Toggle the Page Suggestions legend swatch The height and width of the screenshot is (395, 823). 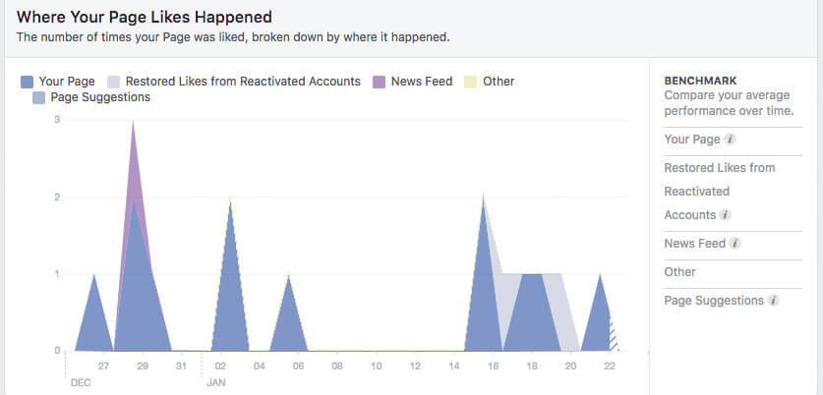pyautogui.click(x=39, y=97)
